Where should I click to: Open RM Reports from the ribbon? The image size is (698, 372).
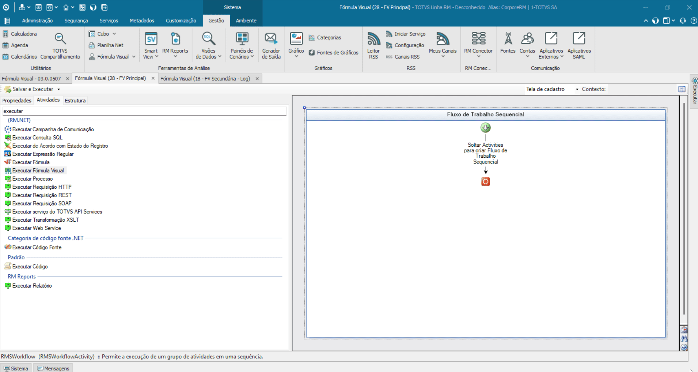[175, 46]
